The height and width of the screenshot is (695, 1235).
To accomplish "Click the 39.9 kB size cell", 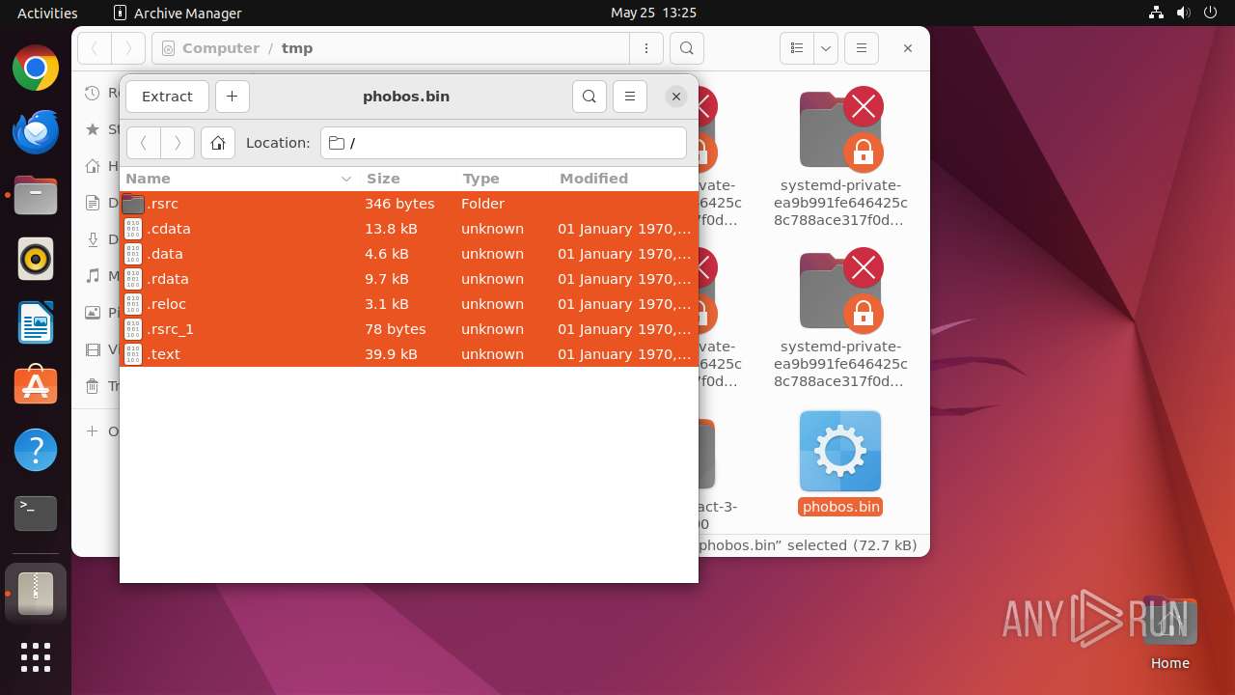I will tap(391, 354).
